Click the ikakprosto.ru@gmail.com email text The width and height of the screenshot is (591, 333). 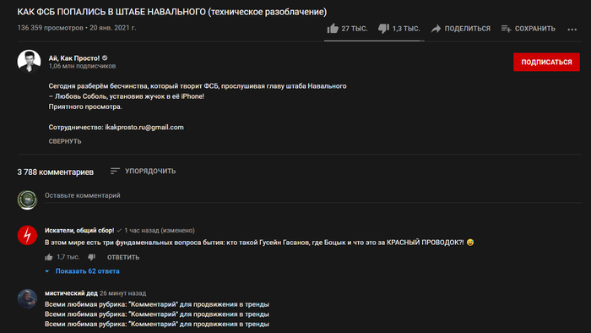tap(144, 128)
